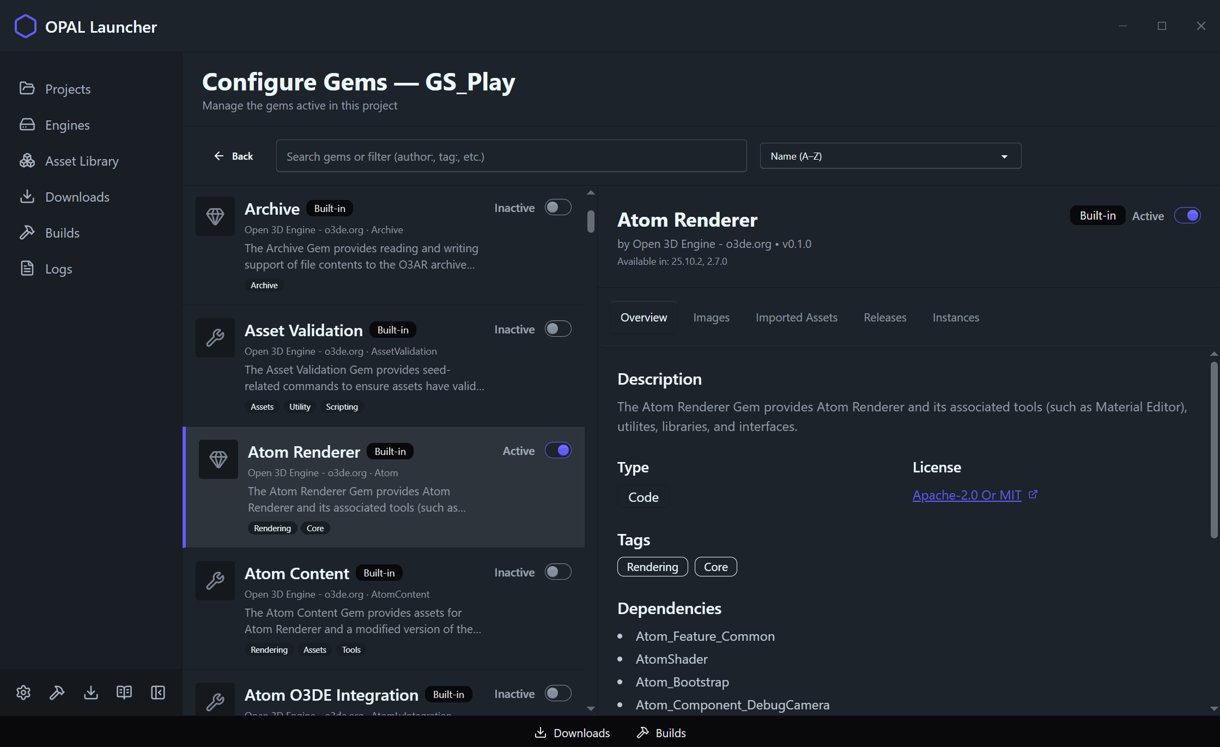Select the Atom O3DE Integration gem title
The width and height of the screenshot is (1220, 747).
pos(331,695)
